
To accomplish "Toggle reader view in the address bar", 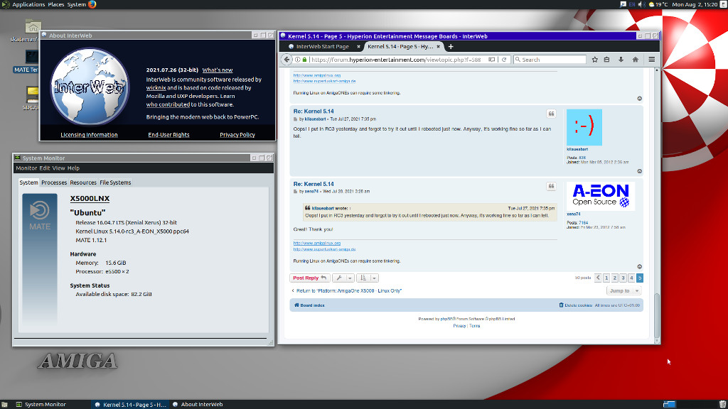I will [x=492, y=60].
